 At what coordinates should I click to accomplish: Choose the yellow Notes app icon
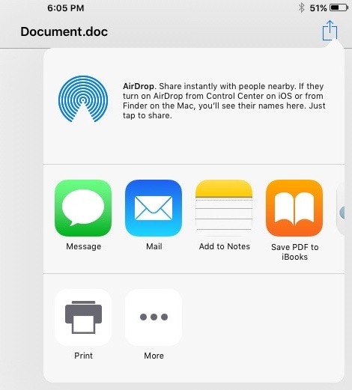(x=224, y=208)
